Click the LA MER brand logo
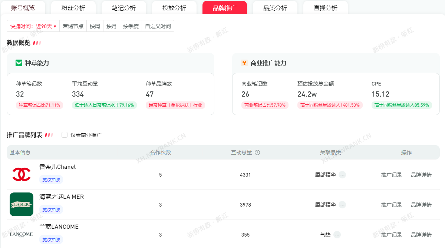This screenshot has width=445, height=248. [x=22, y=204]
